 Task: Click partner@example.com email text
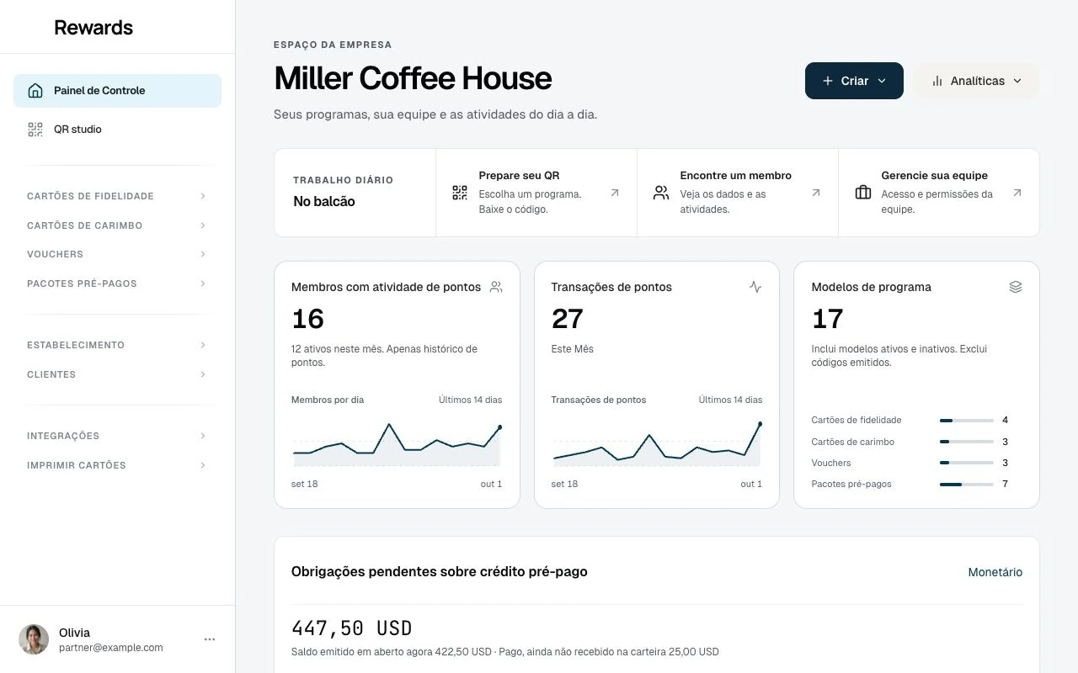point(111,648)
